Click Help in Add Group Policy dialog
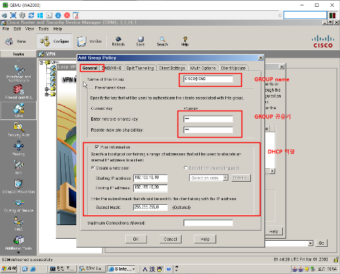The width and height of the screenshot is (340, 274). tap(205, 239)
